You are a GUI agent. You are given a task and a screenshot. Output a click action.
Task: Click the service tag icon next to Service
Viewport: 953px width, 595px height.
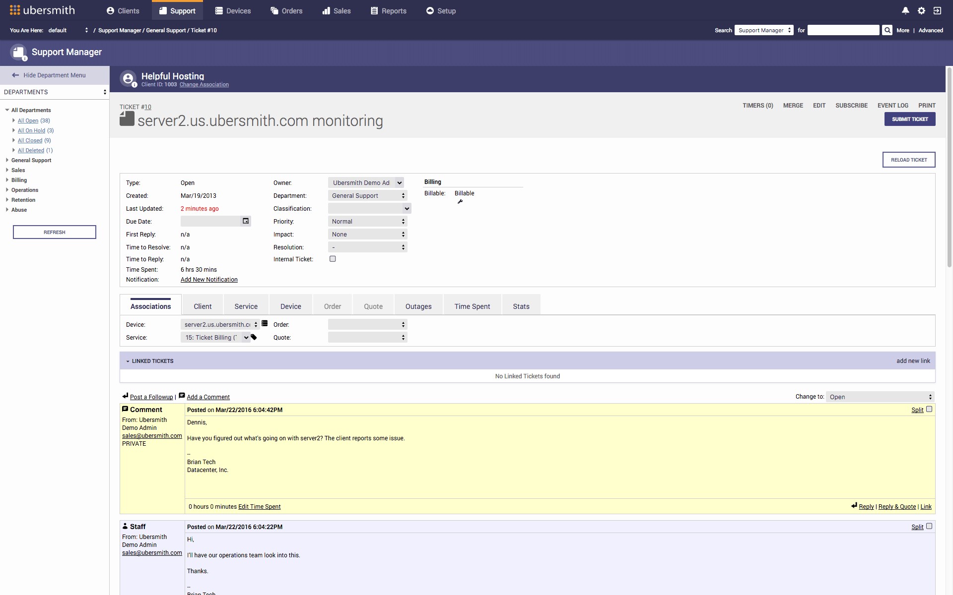(254, 337)
